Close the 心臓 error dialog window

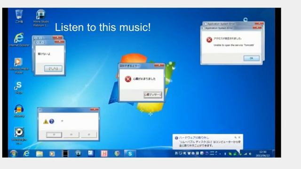(x=159, y=66)
